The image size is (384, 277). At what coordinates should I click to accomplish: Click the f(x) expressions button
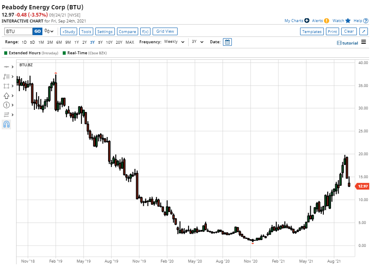pyautogui.click(x=145, y=31)
